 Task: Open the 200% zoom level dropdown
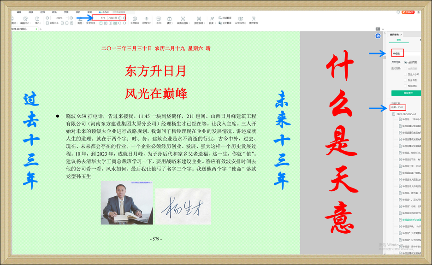click(x=67, y=18)
